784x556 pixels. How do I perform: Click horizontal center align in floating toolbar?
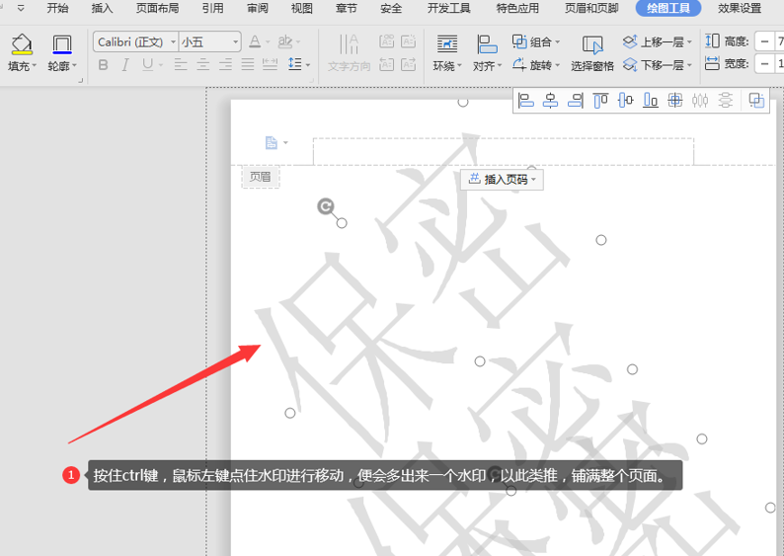pyautogui.click(x=551, y=101)
